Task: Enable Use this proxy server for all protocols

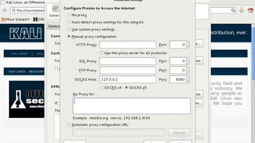Action: 102,53
